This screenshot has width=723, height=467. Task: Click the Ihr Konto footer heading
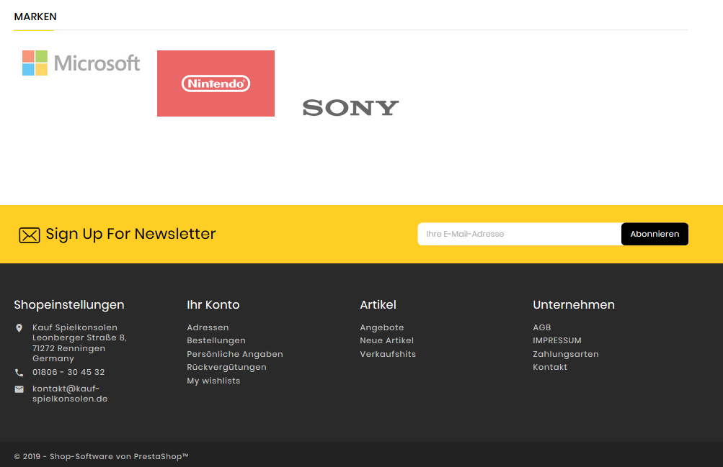(x=213, y=304)
